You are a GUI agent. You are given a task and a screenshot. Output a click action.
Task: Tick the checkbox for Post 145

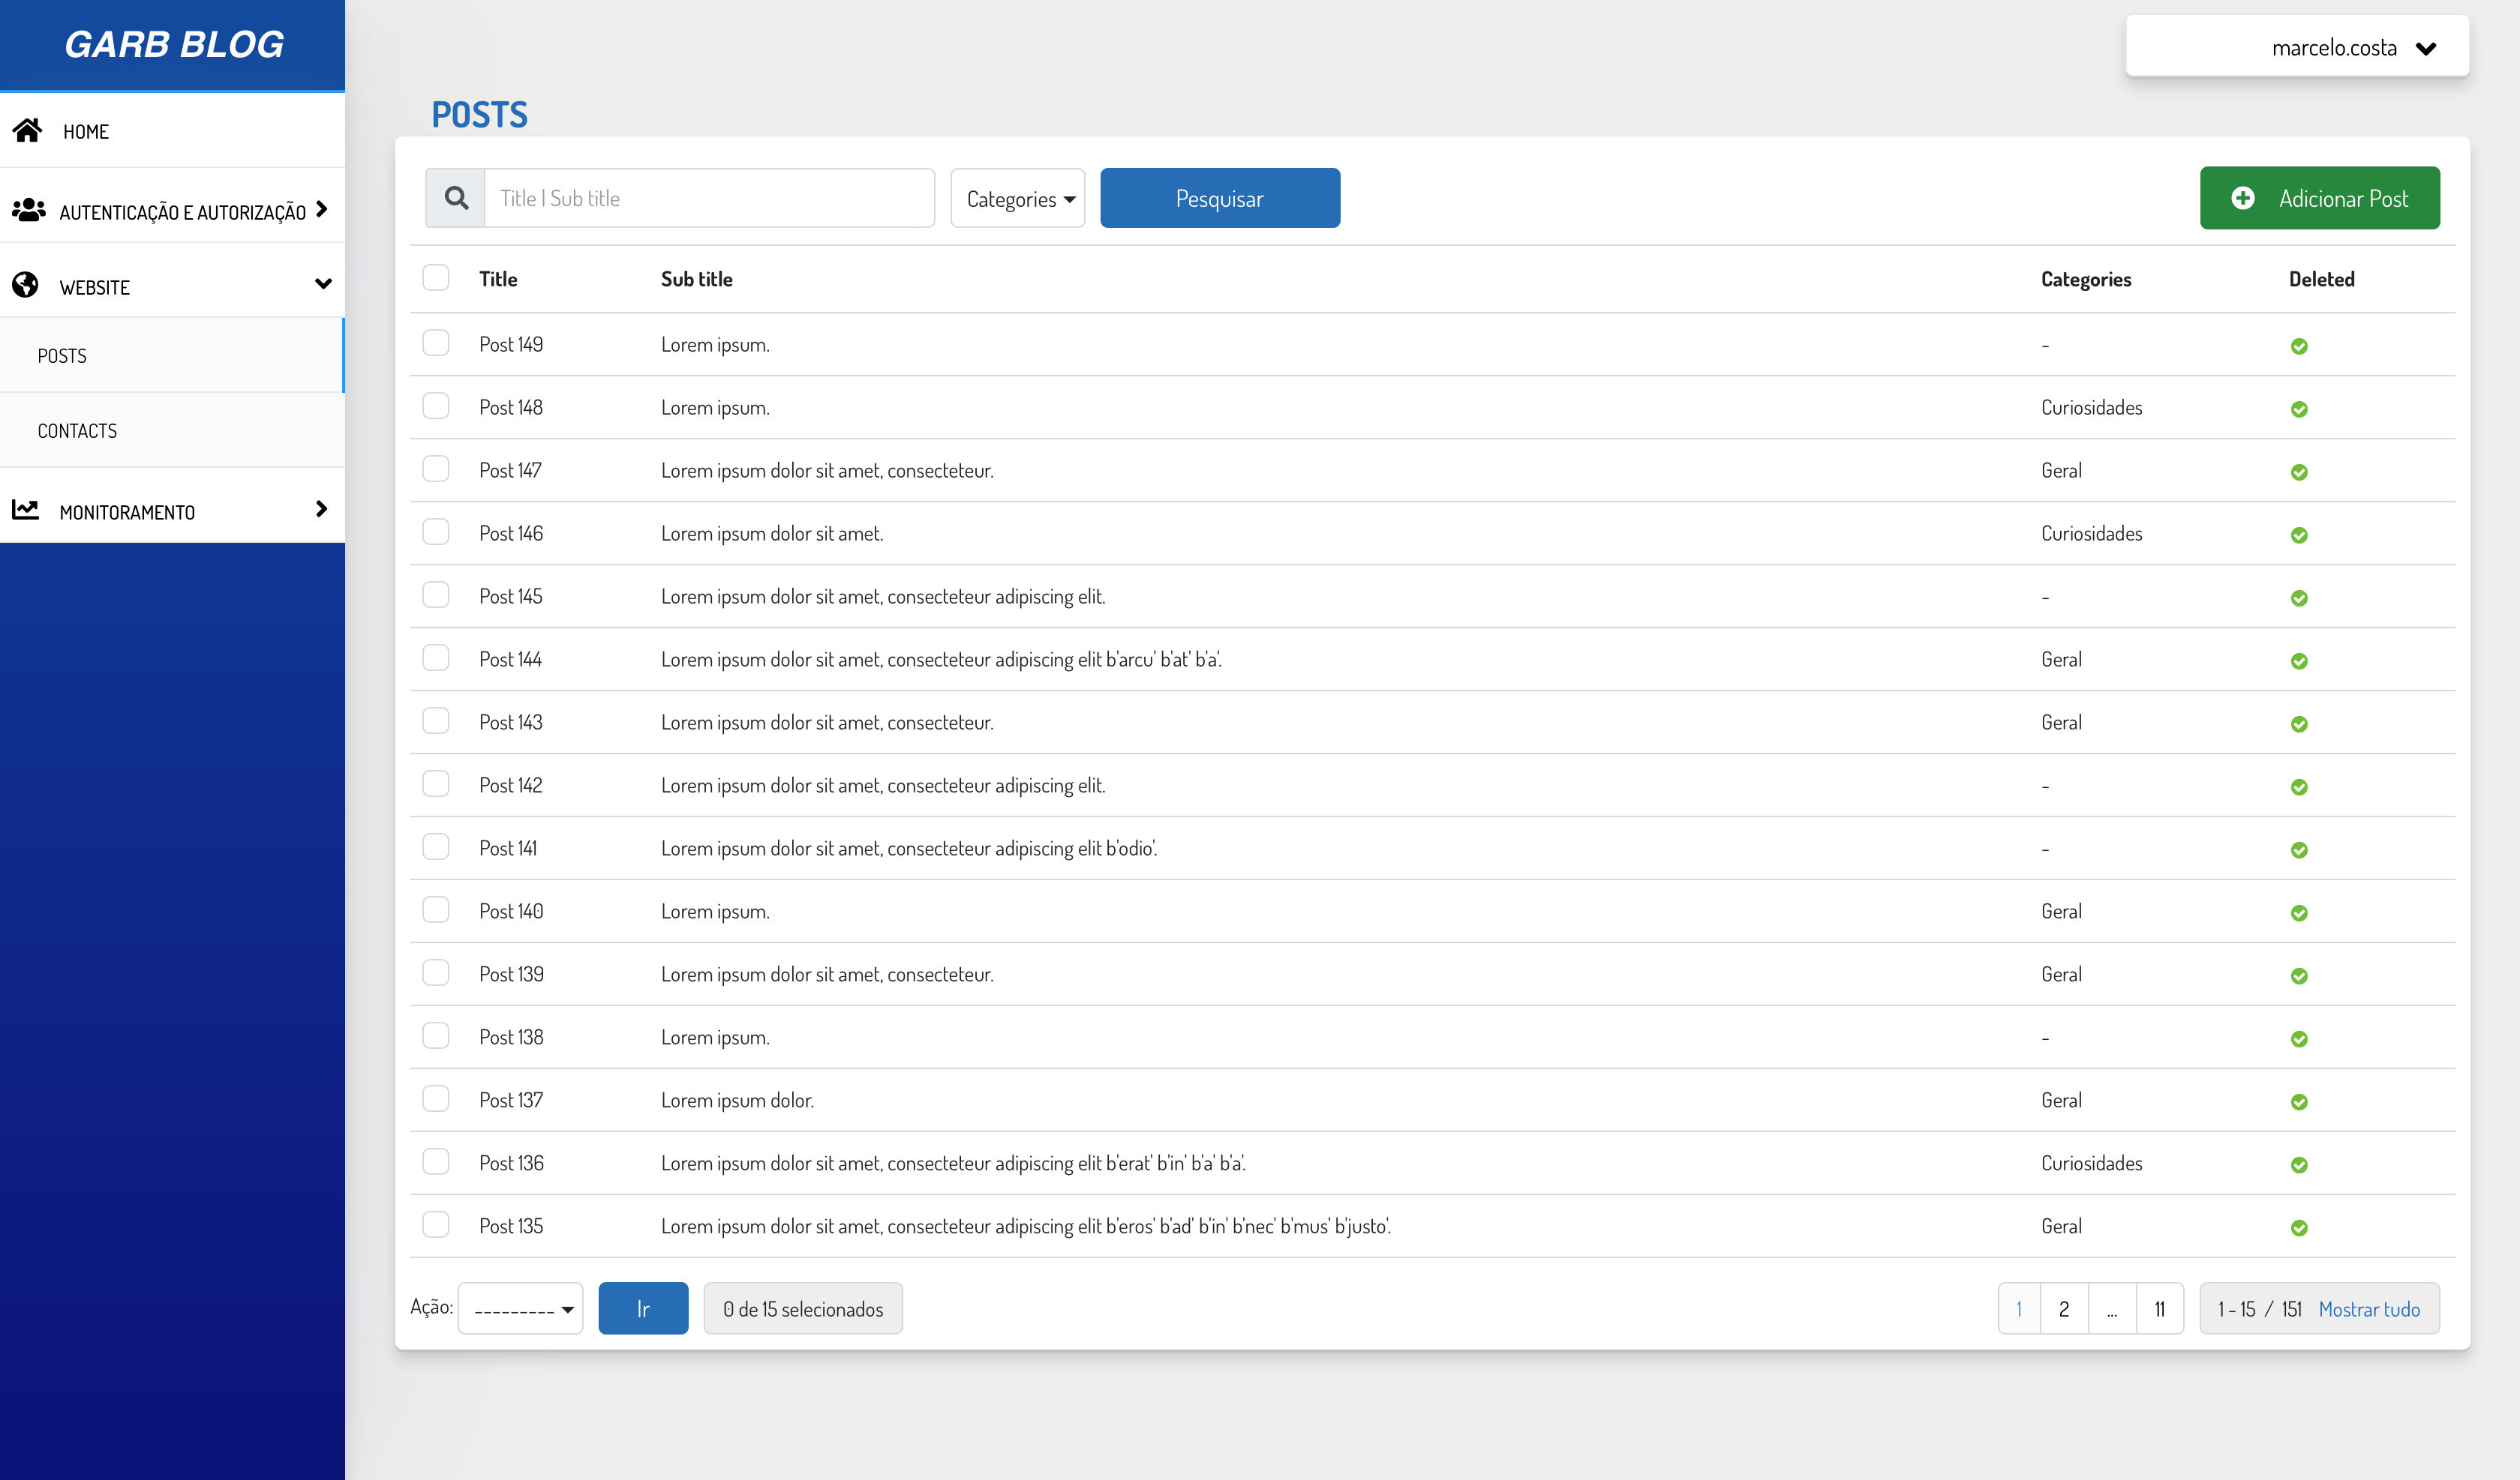pos(436,595)
